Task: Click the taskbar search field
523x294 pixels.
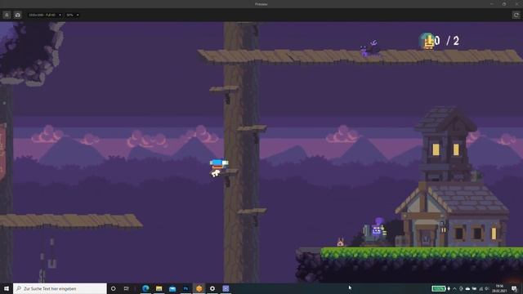Action: [60, 288]
